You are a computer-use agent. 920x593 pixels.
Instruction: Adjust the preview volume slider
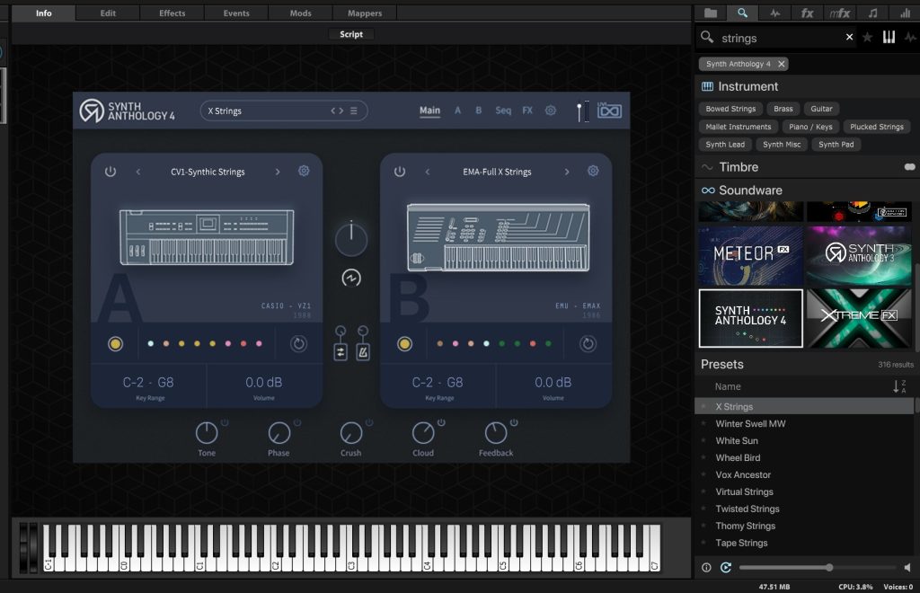828,568
